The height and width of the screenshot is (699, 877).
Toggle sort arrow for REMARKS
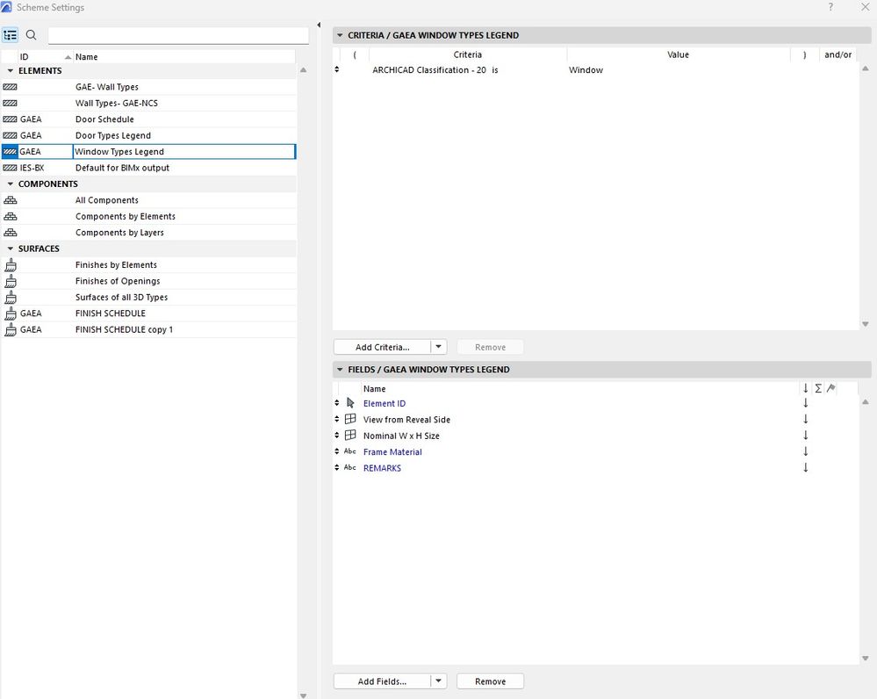pyautogui.click(x=805, y=468)
